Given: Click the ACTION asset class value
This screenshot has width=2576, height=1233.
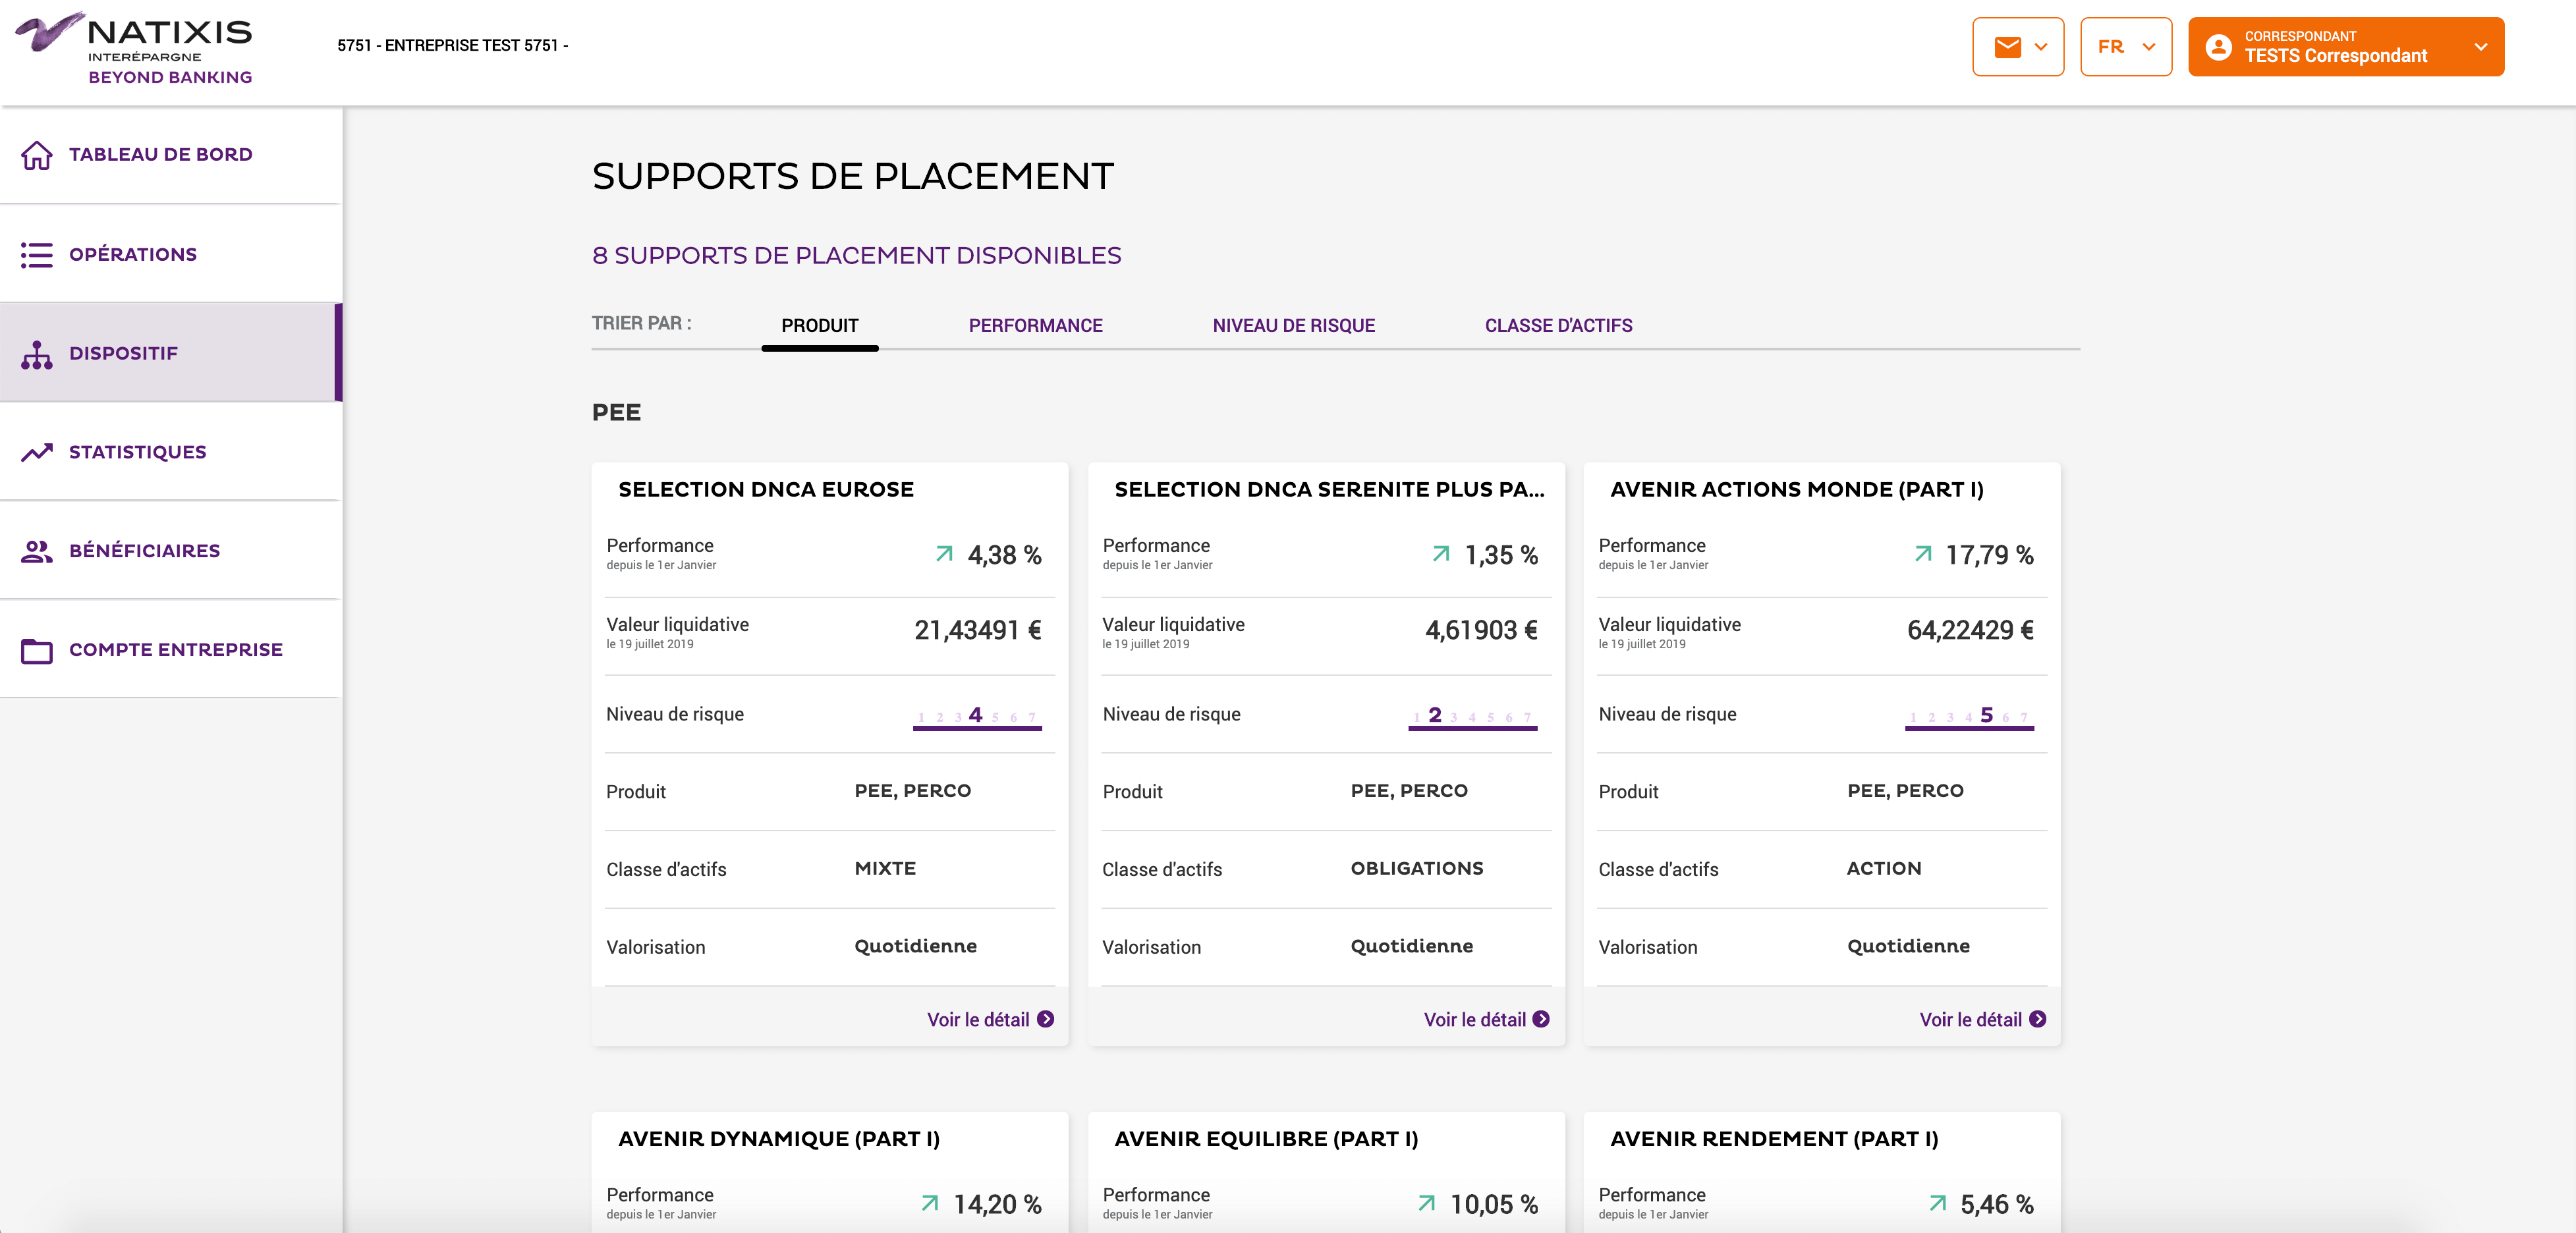Looking at the screenshot, I should pyautogui.click(x=1884, y=869).
